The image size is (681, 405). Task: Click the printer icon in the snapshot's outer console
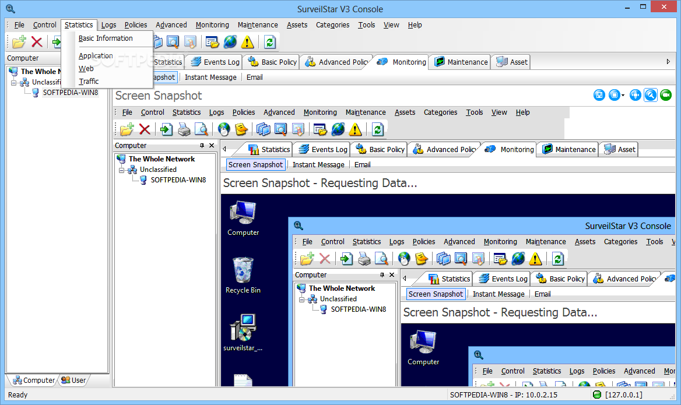[184, 129]
